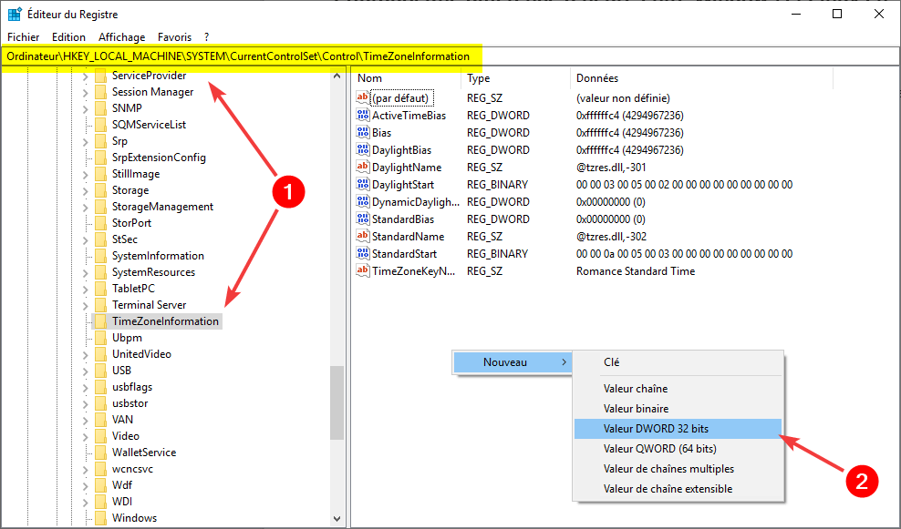Open the Affichage menu
901x529 pixels.
point(122,36)
